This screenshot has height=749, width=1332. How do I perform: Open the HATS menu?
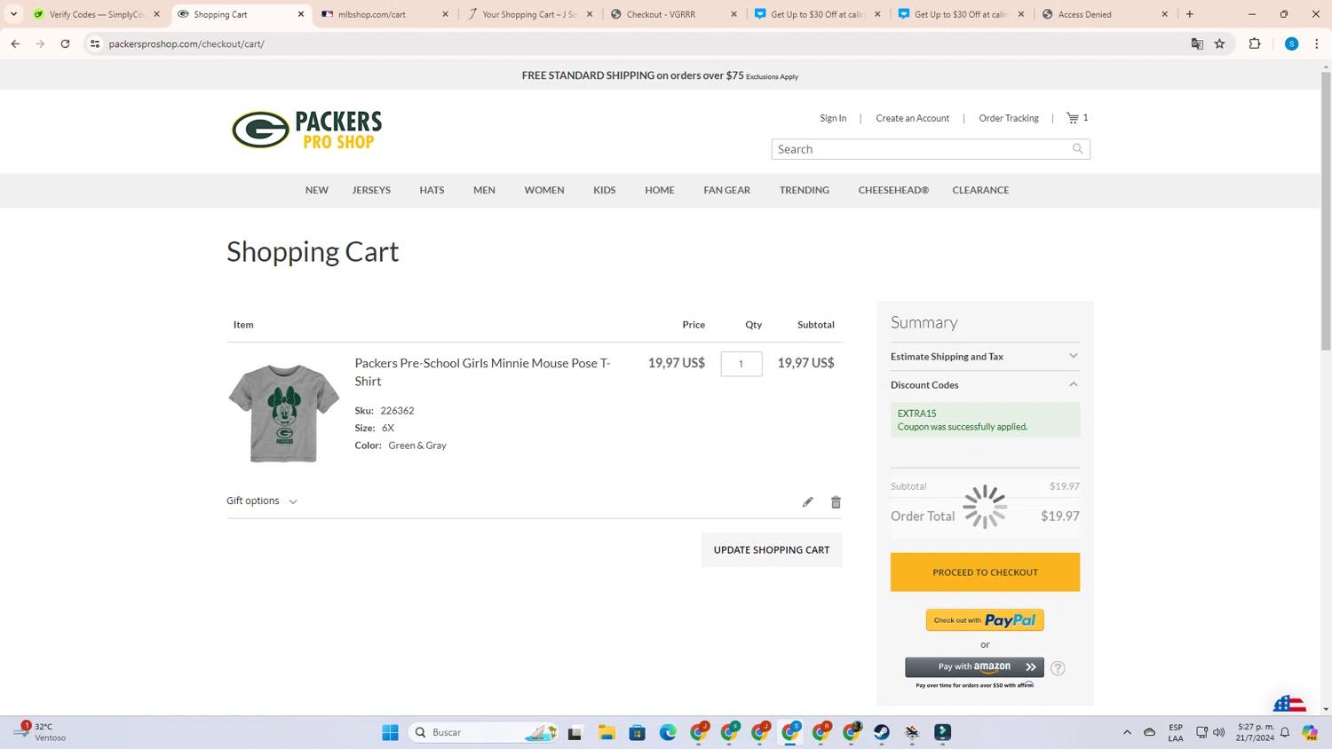pyautogui.click(x=432, y=190)
